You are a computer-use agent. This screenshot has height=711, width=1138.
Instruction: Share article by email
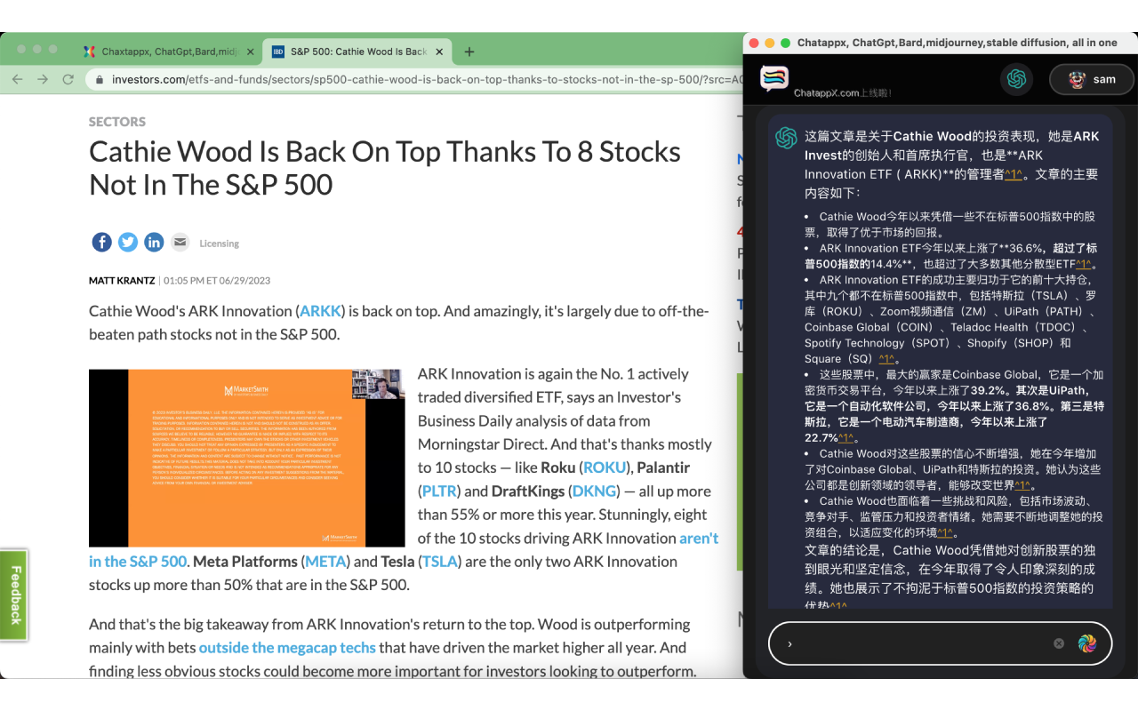180,242
